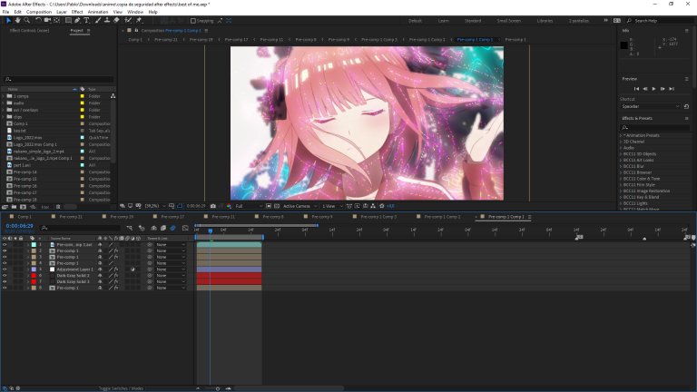This screenshot has width=697, height=392.
Task: Toggle the adjustment layer switch on Adjustment Layer 1
Action: pyautogui.click(x=133, y=269)
